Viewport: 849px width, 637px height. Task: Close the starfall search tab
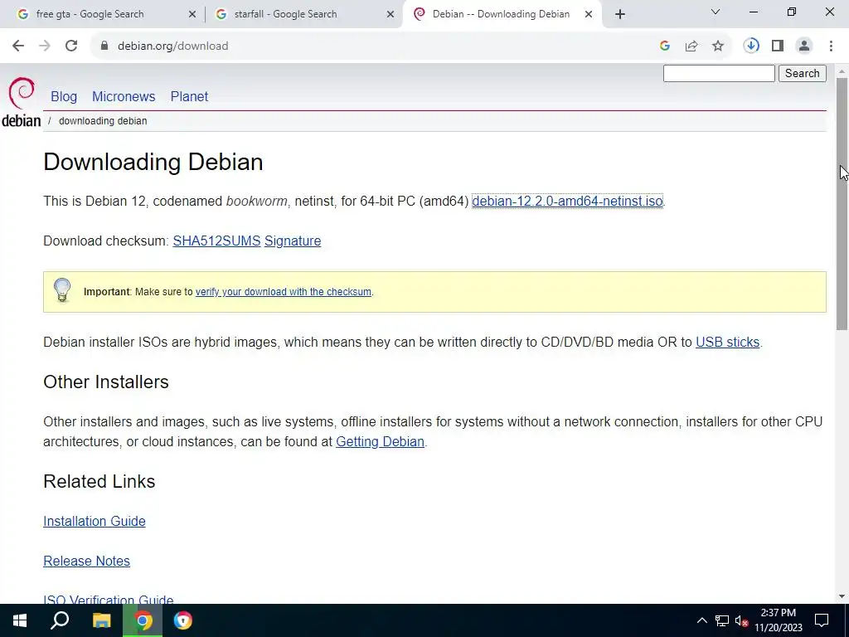point(391,14)
